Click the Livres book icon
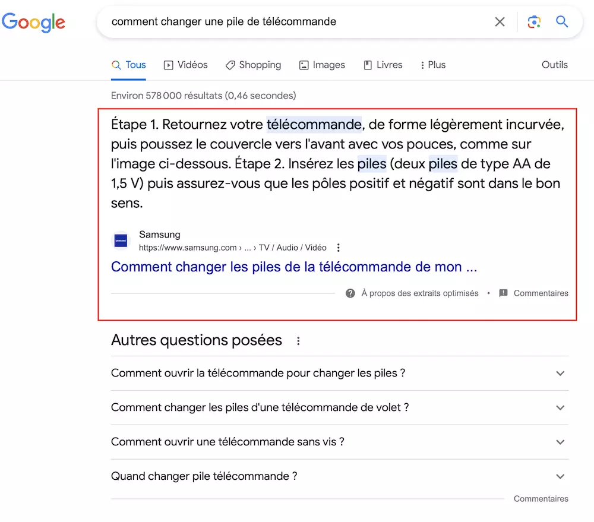 pyautogui.click(x=366, y=65)
